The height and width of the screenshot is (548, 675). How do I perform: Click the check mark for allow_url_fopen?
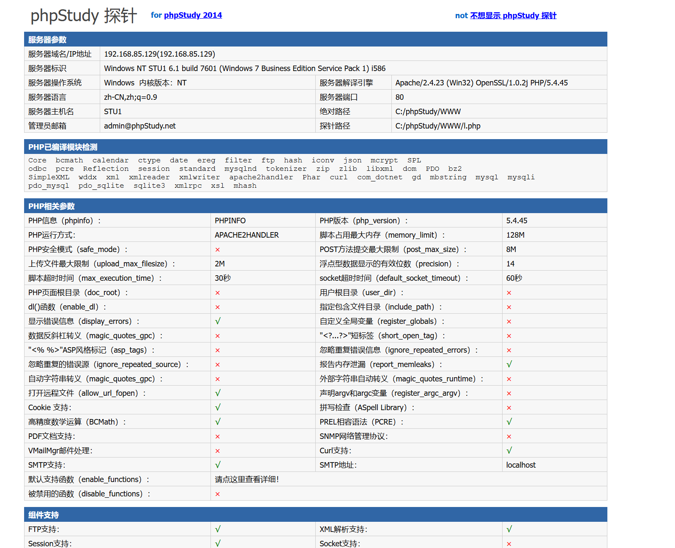click(218, 393)
